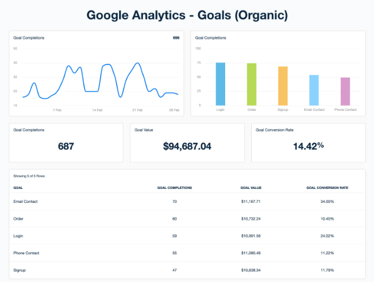
Task: Click the Goal Value card title
Action: pos(144,130)
